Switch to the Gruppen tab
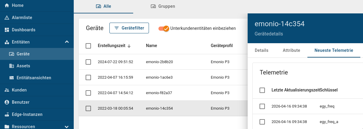Viewport: 363px width, 129px height. 163,6
